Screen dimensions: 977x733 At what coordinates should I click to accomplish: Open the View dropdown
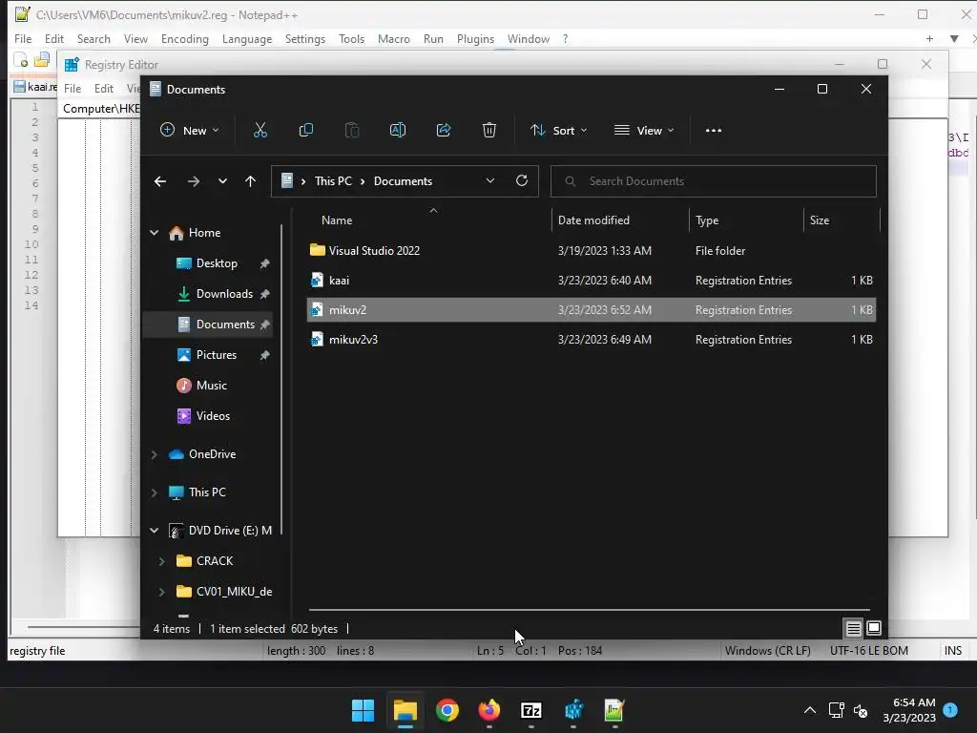coord(644,130)
